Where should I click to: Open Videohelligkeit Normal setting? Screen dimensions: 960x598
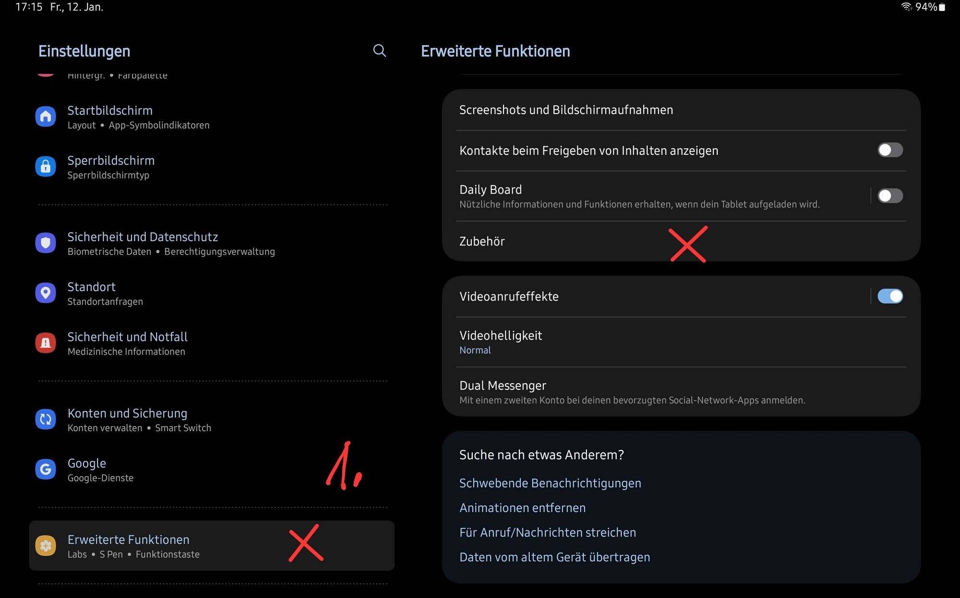click(x=681, y=342)
